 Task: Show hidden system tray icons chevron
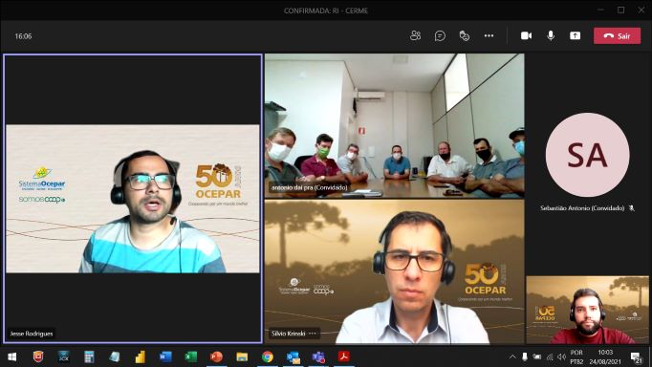point(512,357)
